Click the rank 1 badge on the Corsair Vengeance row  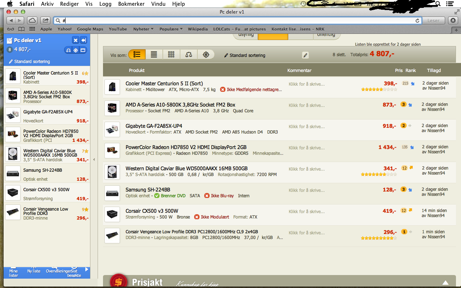404,232
